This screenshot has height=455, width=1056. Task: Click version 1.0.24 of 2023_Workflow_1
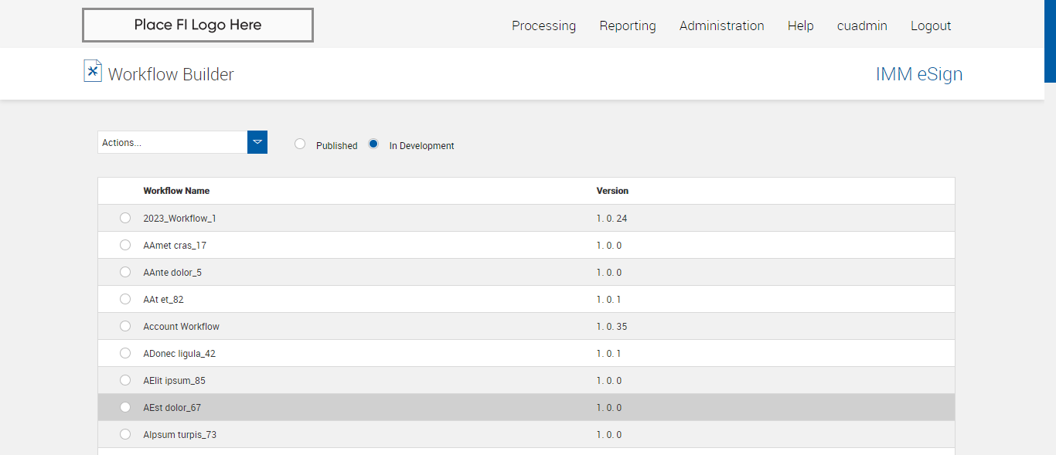611,219
